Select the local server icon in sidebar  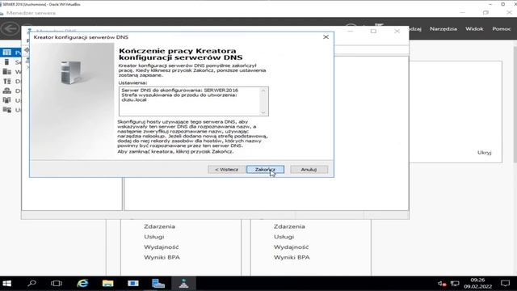[7, 62]
